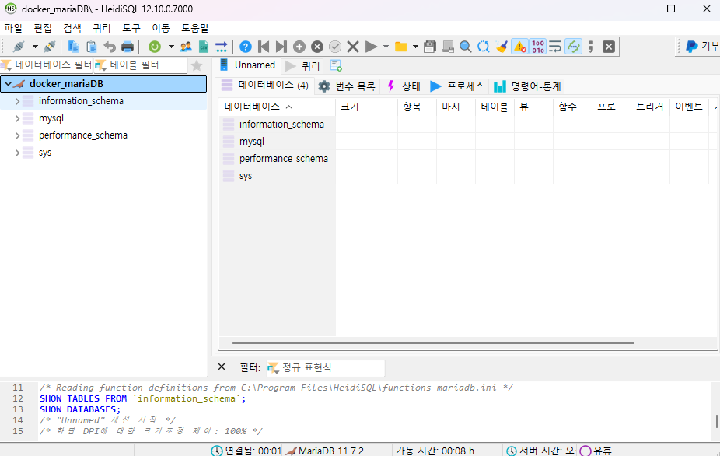Open the recent files dropdown beside folder icon

415,47
